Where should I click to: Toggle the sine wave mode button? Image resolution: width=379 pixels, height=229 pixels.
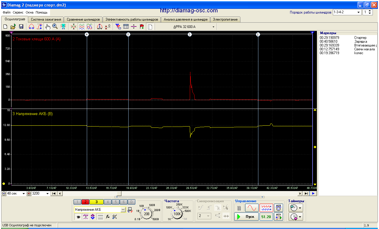(x=252, y=208)
